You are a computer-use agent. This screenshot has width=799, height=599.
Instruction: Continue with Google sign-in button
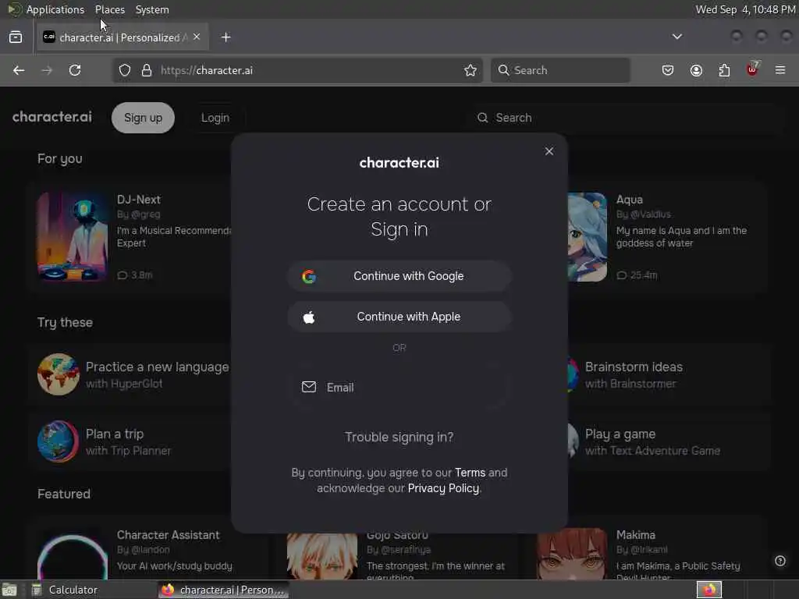[399, 276]
